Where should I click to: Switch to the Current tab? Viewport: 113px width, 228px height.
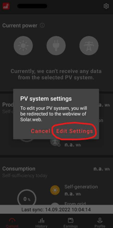tap(12, 223)
